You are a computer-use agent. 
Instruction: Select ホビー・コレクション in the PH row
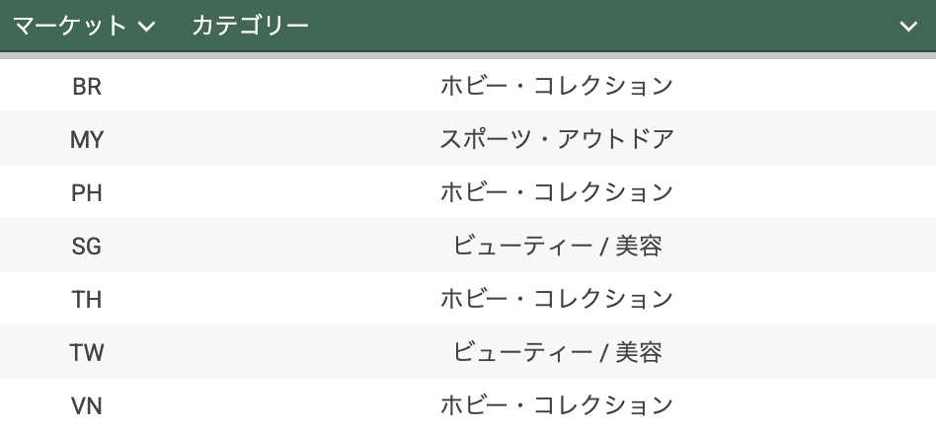point(557,193)
